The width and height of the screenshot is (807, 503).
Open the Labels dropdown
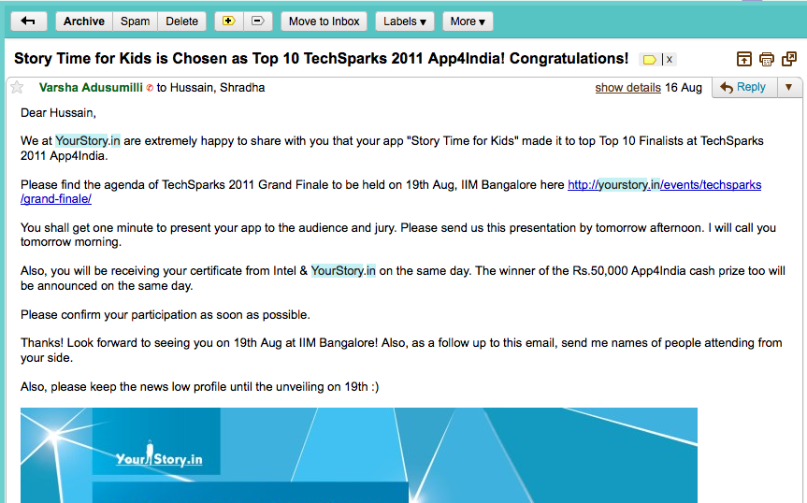405,22
